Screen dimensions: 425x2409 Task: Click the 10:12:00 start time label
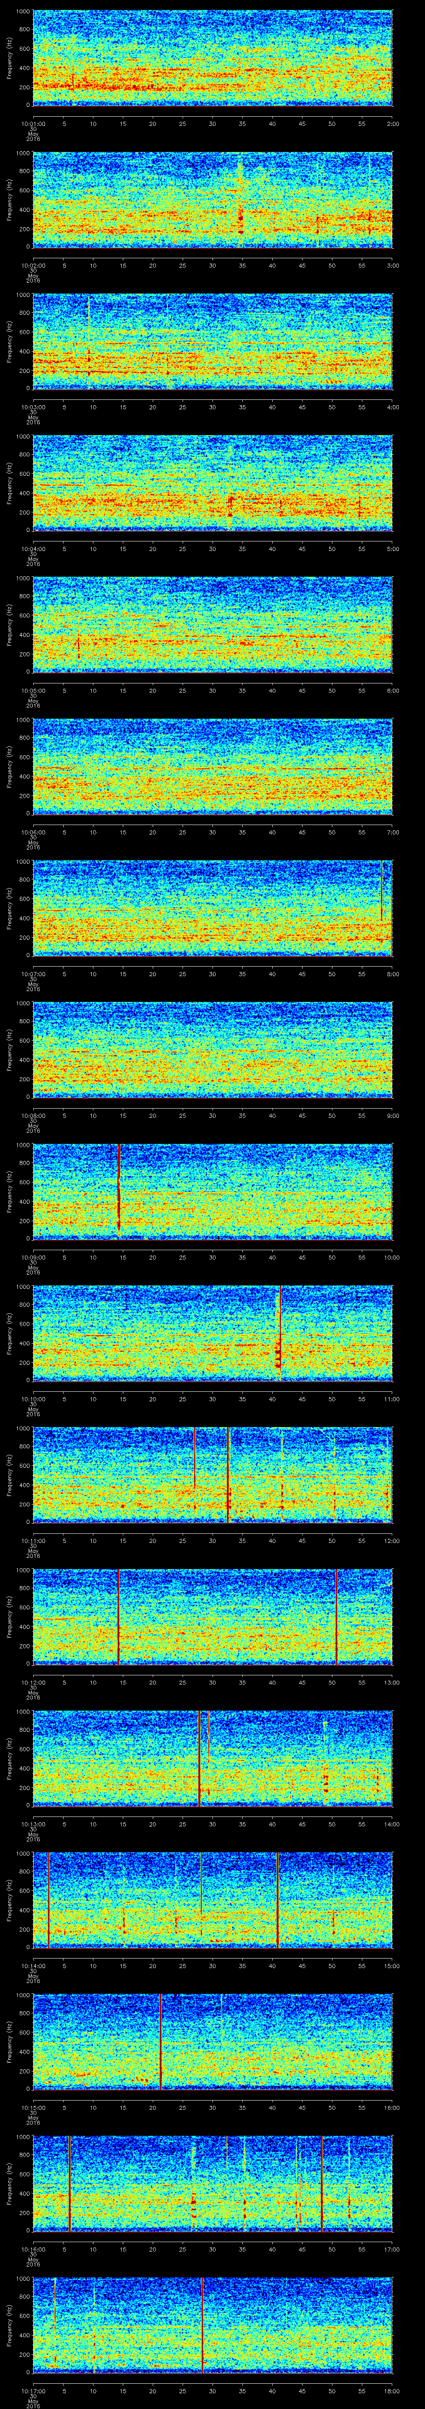coord(33,1682)
